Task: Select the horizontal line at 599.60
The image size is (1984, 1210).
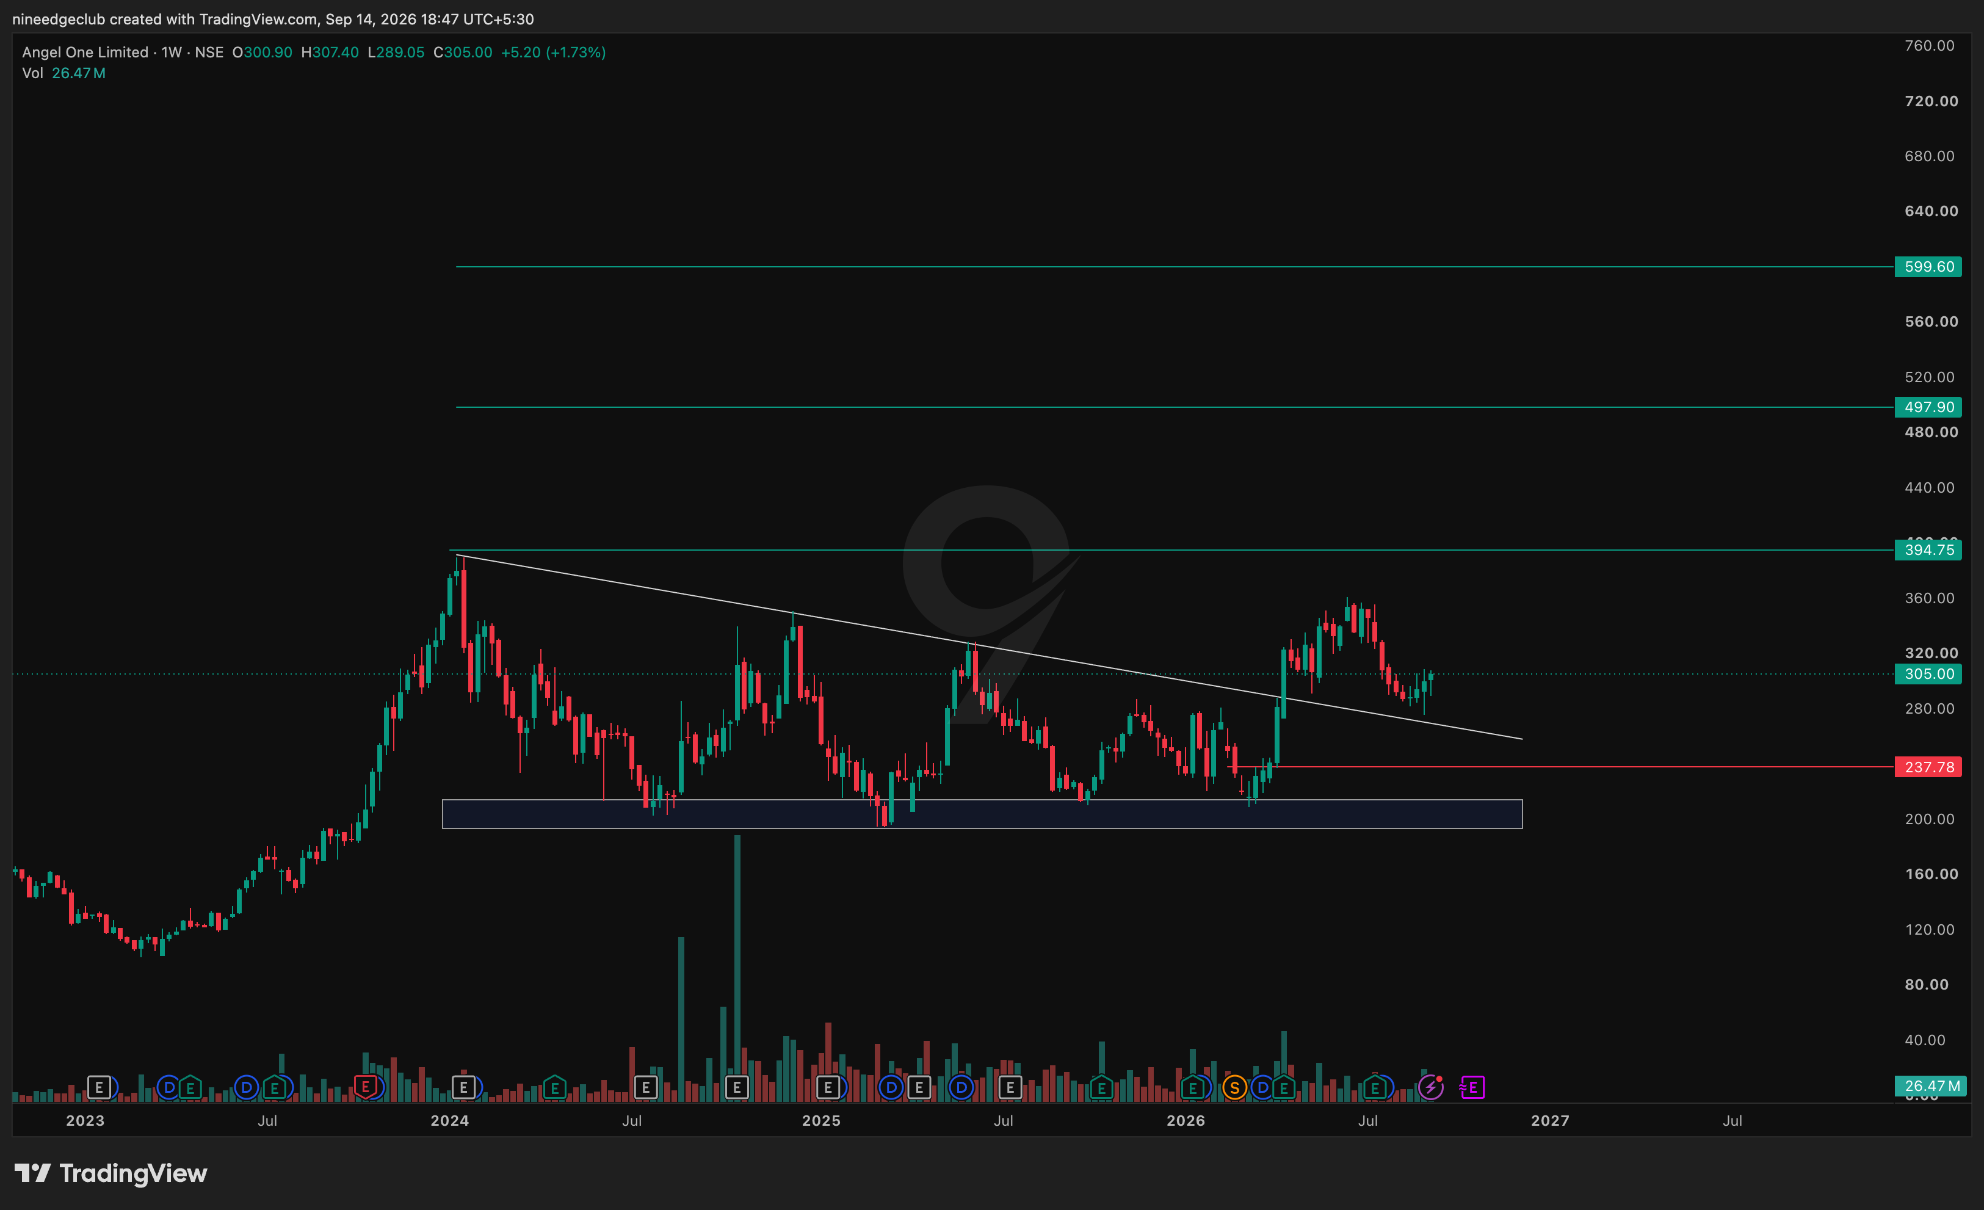Action: 1175,266
